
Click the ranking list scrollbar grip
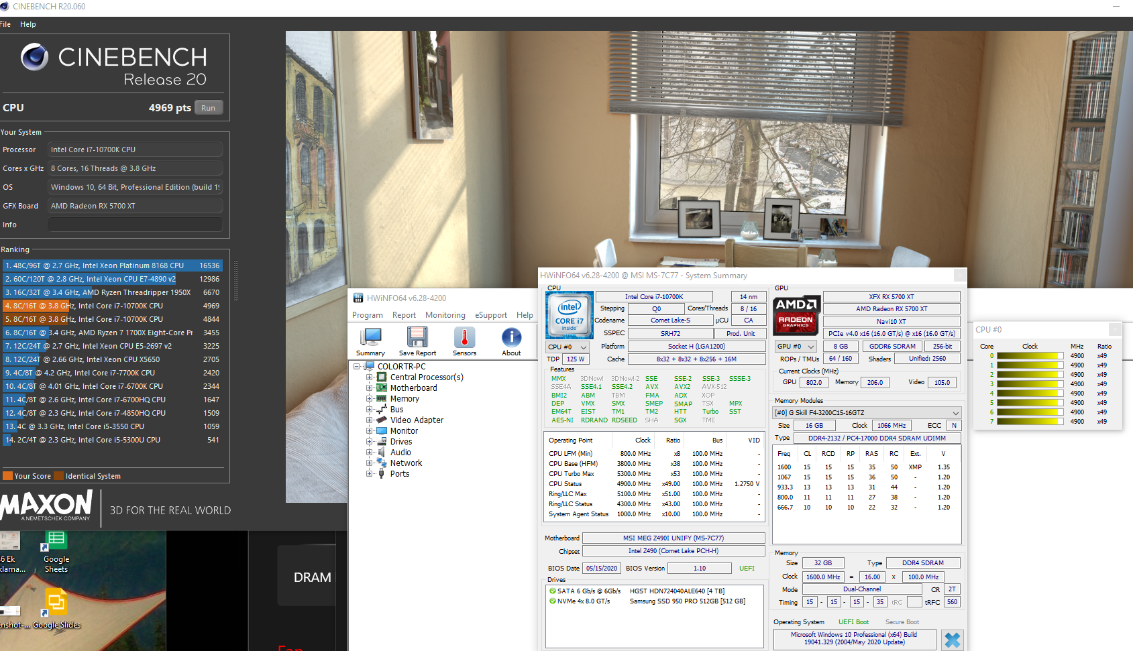click(x=235, y=280)
